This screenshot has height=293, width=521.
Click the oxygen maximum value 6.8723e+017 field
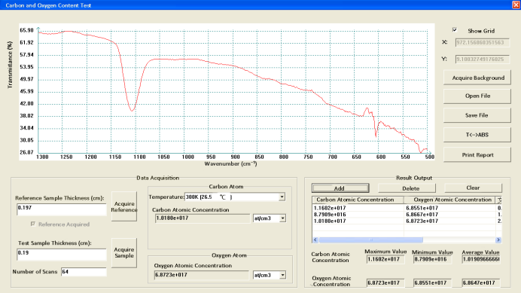coord(385,283)
